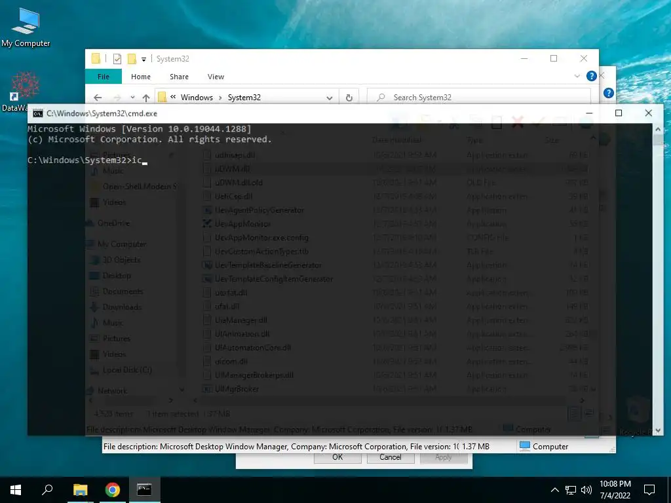Click the greyed Apply button

pyautogui.click(x=444, y=457)
